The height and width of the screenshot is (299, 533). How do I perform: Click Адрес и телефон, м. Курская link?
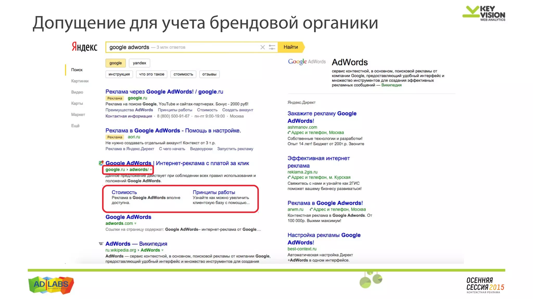coord(321,178)
